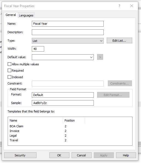Select the Legal template row

(70, 136)
